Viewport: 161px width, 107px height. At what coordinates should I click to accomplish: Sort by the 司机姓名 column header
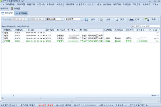coord(130,30)
